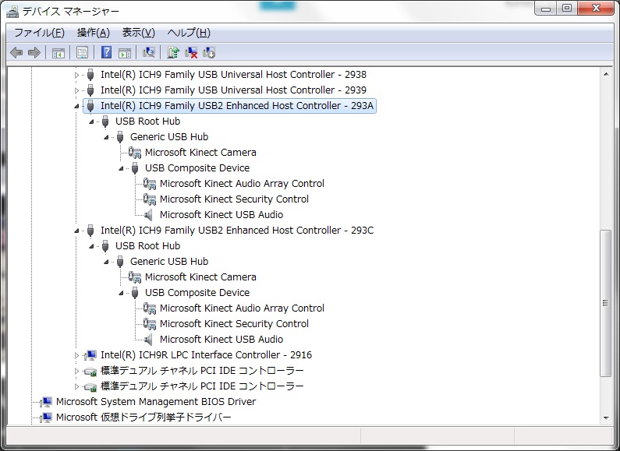Open the 操作(A) menu
Viewport: 620px width, 451px height.
pos(93,32)
